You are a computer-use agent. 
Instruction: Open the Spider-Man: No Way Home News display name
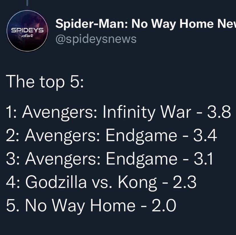click(146, 24)
